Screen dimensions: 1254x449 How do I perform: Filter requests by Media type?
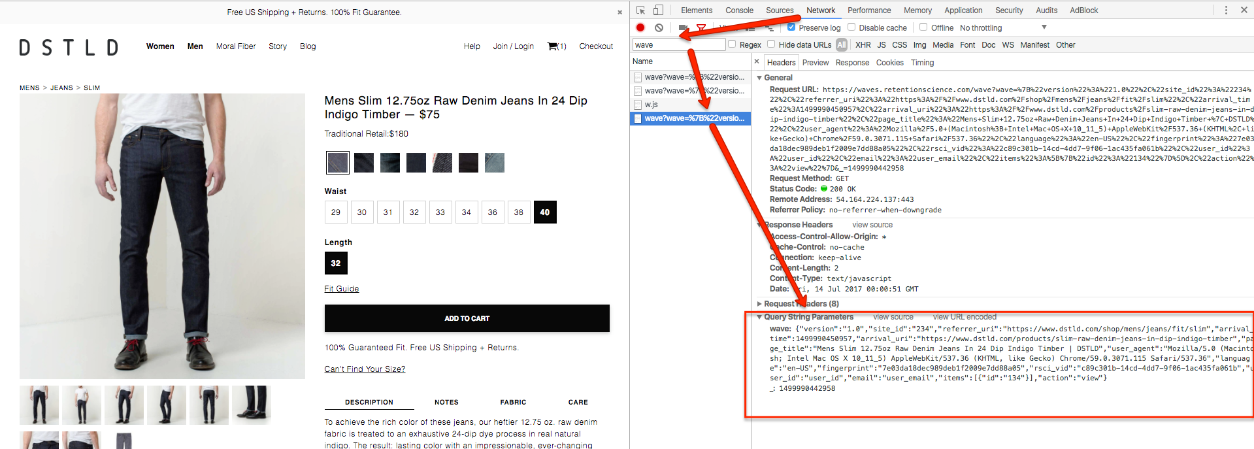[943, 44]
